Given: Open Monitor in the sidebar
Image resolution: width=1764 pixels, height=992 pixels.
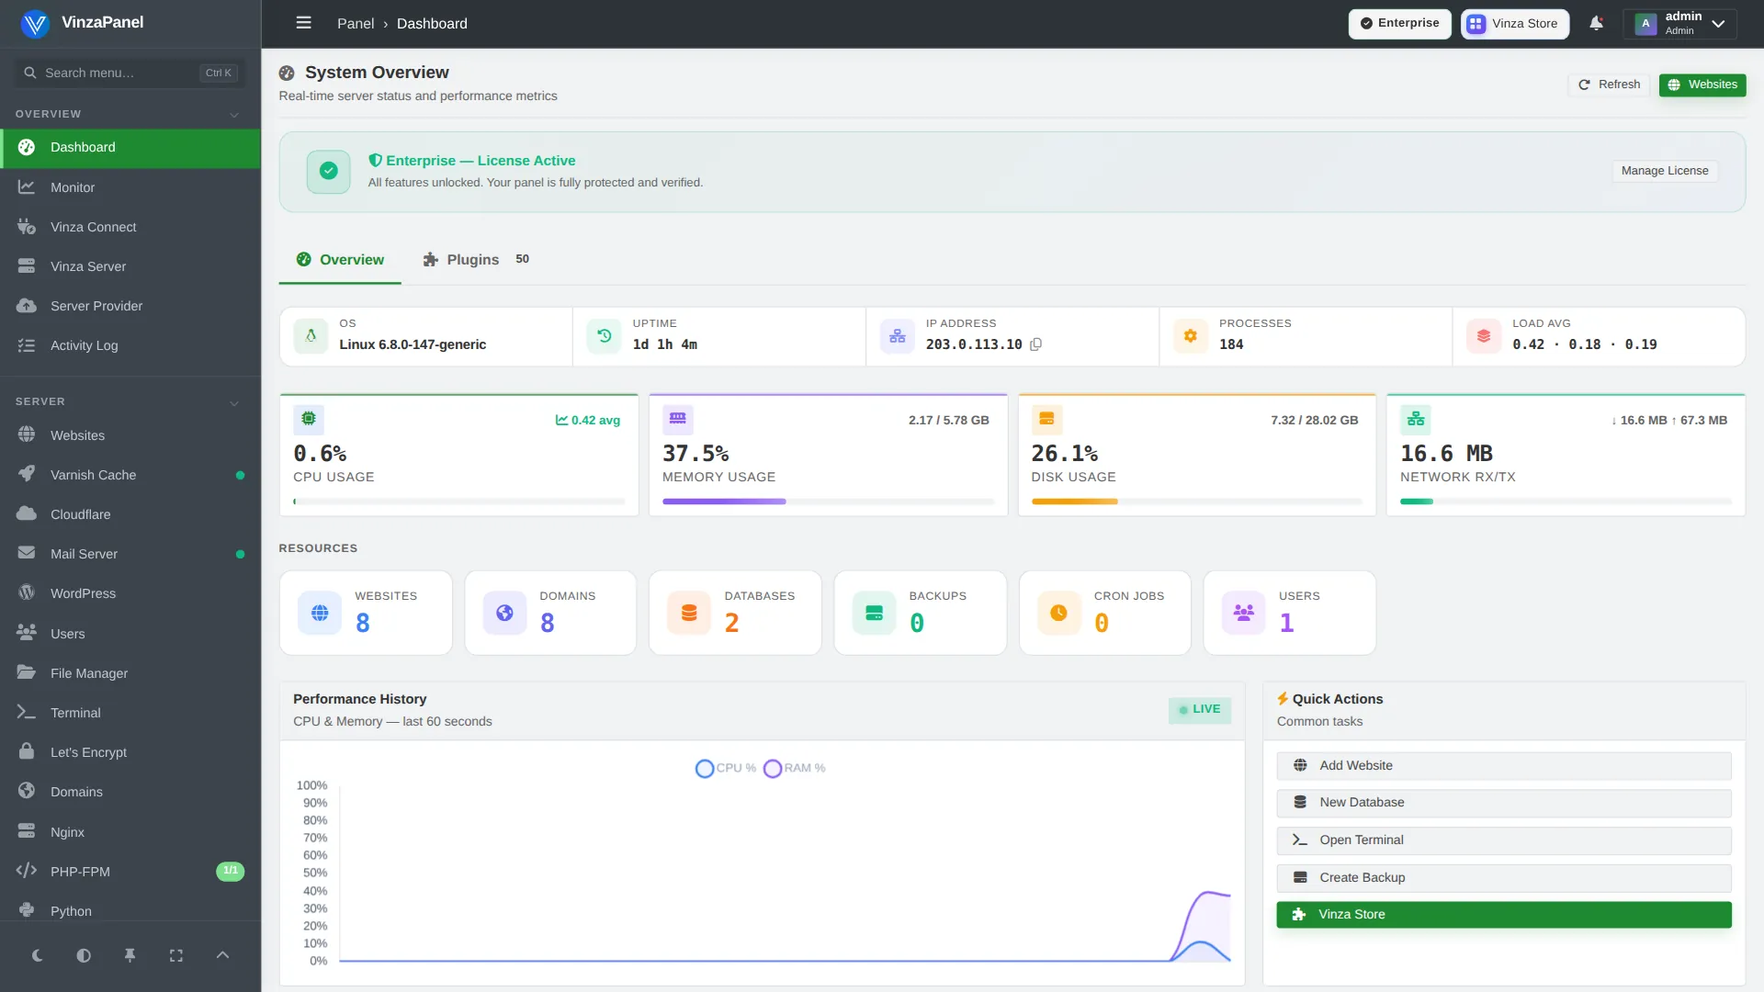Looking at the screenshot, I should click(x=130, y=187).
